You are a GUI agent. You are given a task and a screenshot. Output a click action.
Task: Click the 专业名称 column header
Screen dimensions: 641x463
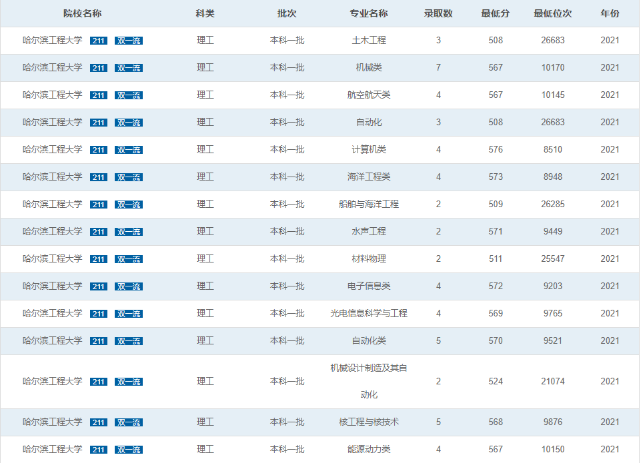369,13
